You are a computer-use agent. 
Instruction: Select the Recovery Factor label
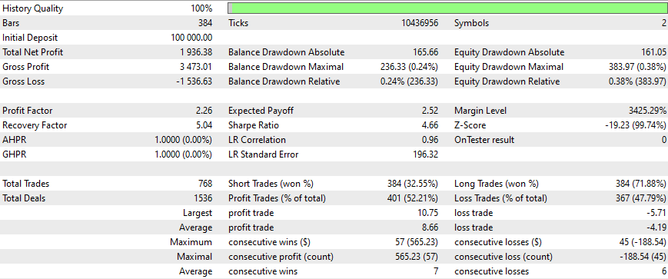click(35, 125)
